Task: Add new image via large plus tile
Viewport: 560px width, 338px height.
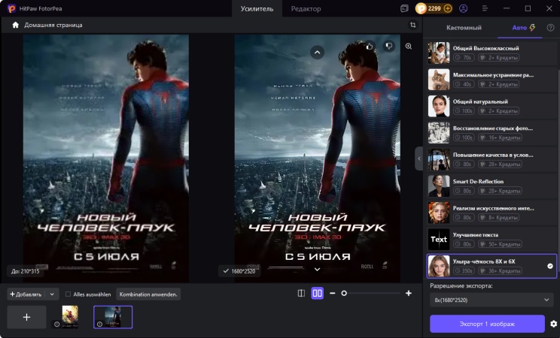Action: click(27, 317)
